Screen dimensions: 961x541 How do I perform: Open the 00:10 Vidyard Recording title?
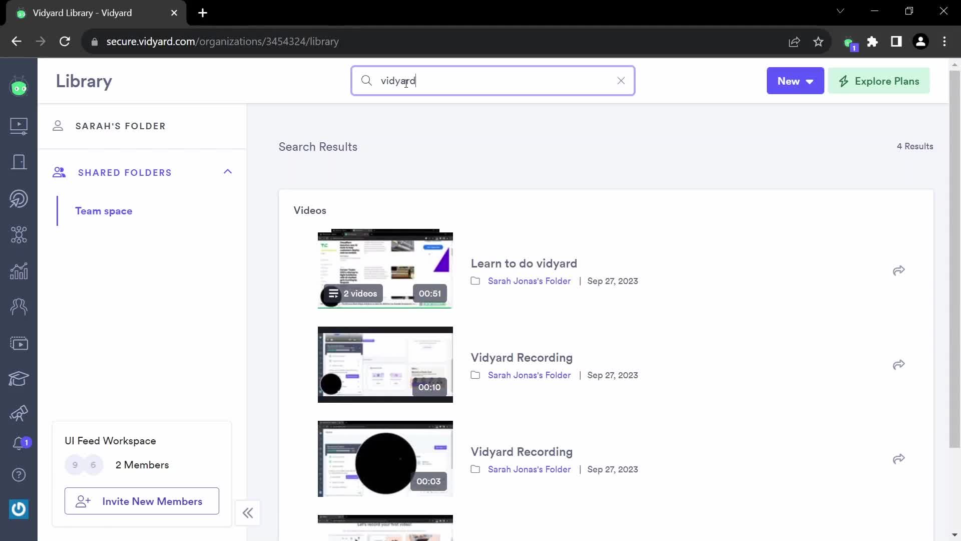coord(522,358)
